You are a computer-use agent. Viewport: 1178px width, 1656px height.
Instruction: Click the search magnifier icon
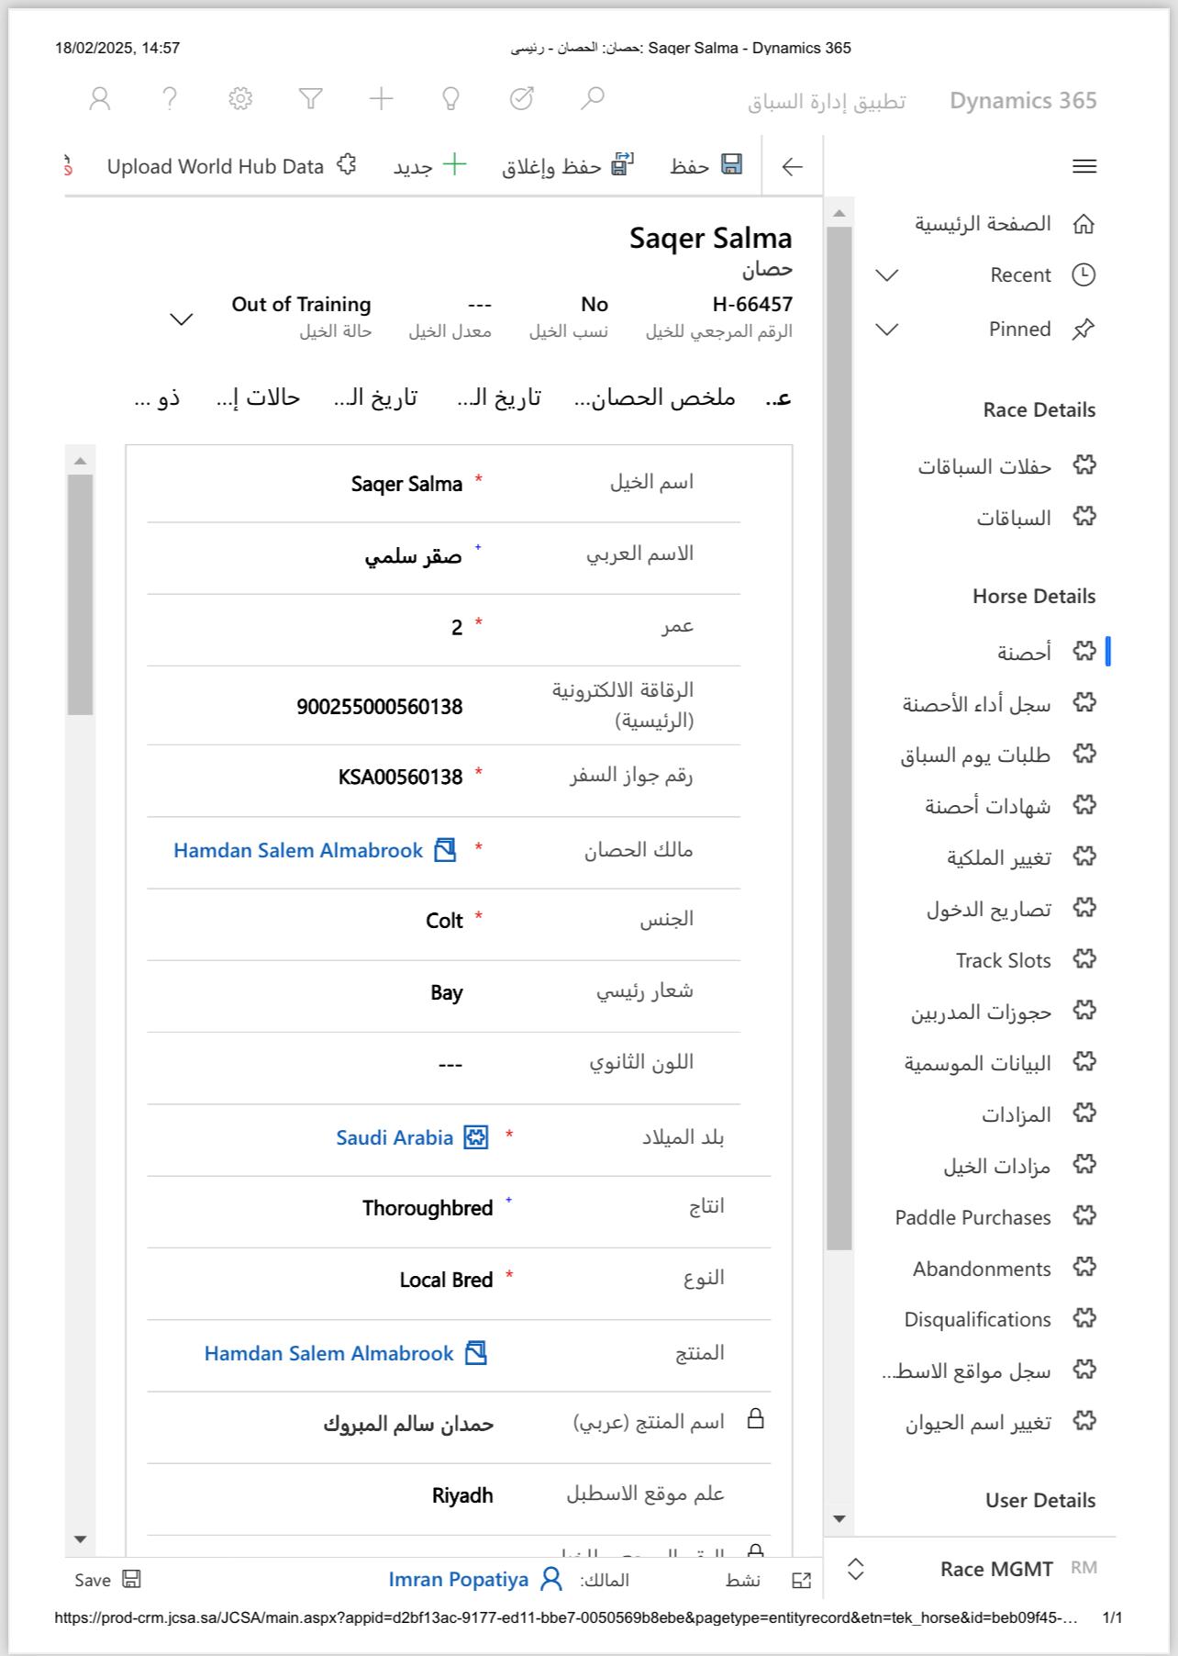593,98
